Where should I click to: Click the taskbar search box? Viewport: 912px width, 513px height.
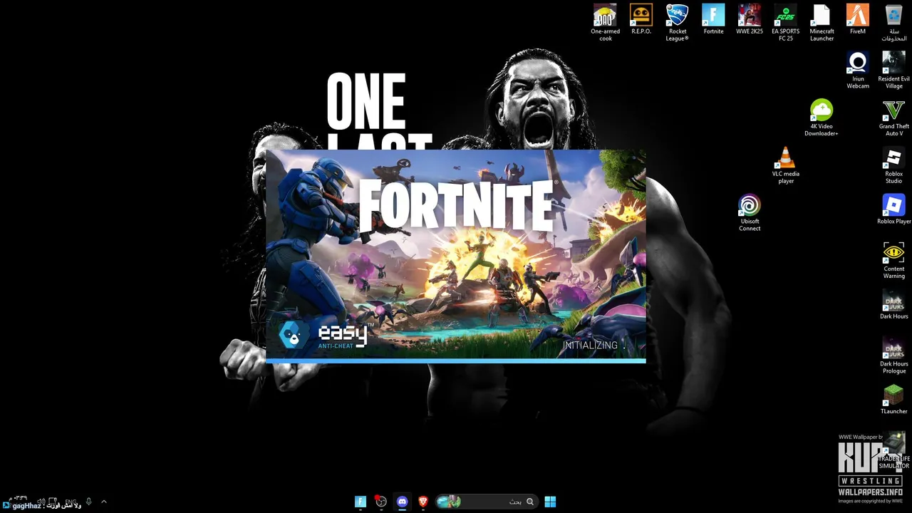point(486,502)
